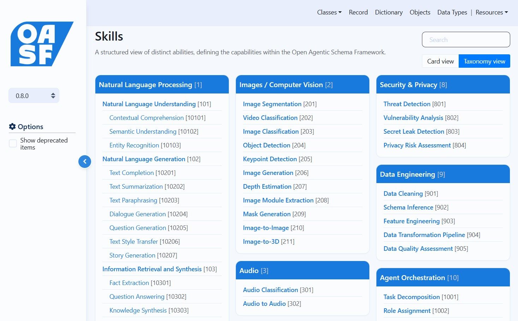Switch to Card view
The height and width of the screenshot is (321, 518).
440,61
